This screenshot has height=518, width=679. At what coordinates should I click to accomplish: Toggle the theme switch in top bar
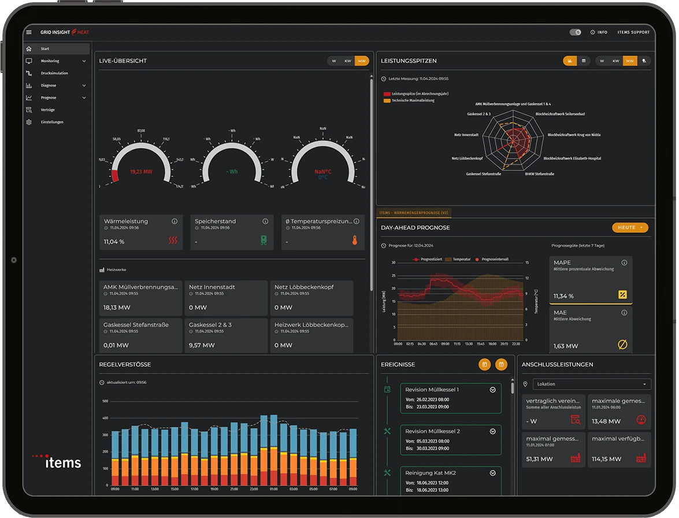click(x=575, y=32)
